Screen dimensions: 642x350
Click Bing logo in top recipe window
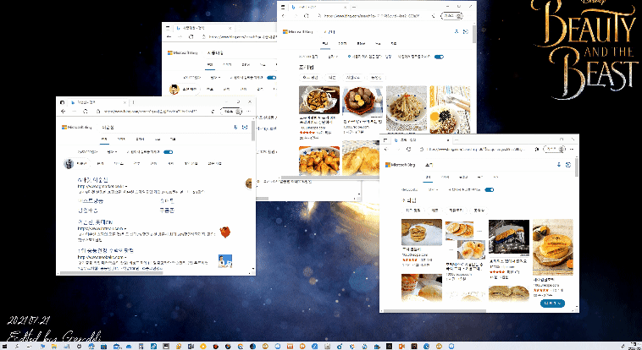click(298, 31)
